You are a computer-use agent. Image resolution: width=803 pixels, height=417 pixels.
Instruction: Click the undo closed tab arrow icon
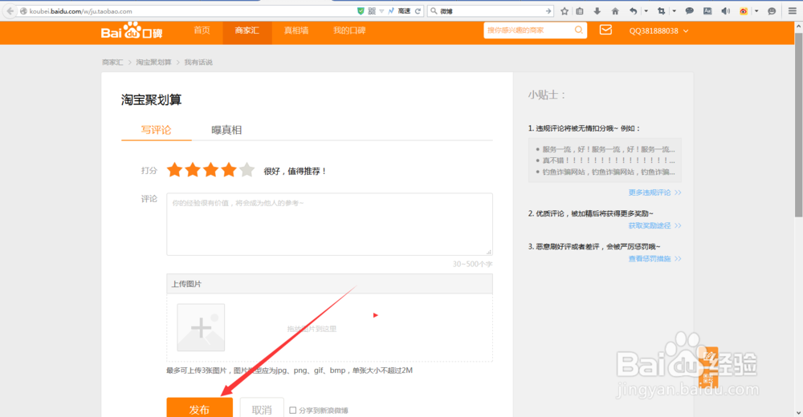click(x=634, y=10)
